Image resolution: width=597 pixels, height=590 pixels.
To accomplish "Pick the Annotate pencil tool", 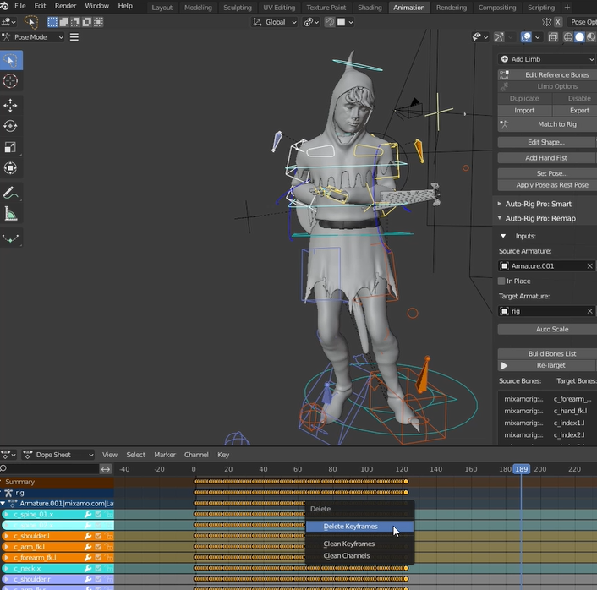I will tap(11, 194).
